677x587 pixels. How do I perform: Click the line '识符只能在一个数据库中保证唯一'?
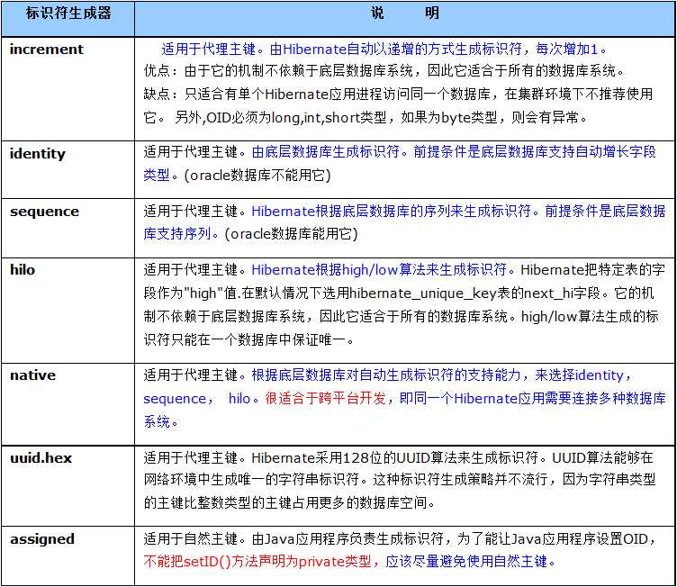pos(248,340)
